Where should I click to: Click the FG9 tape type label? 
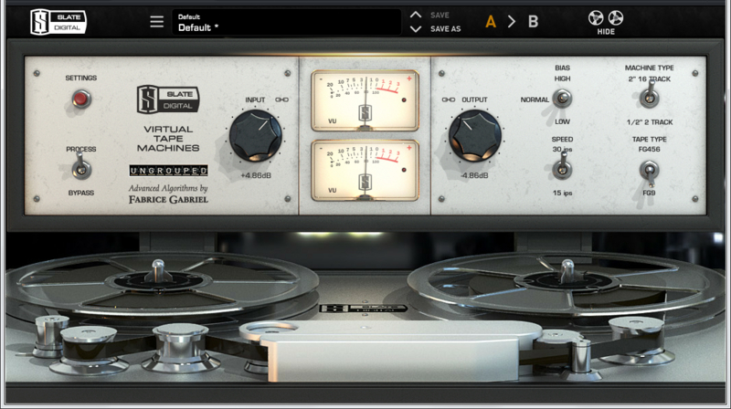coord(649,193)
